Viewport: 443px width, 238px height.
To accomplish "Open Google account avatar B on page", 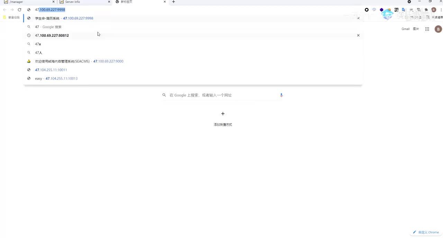I will pyautogui.click(x=438, y=29).
